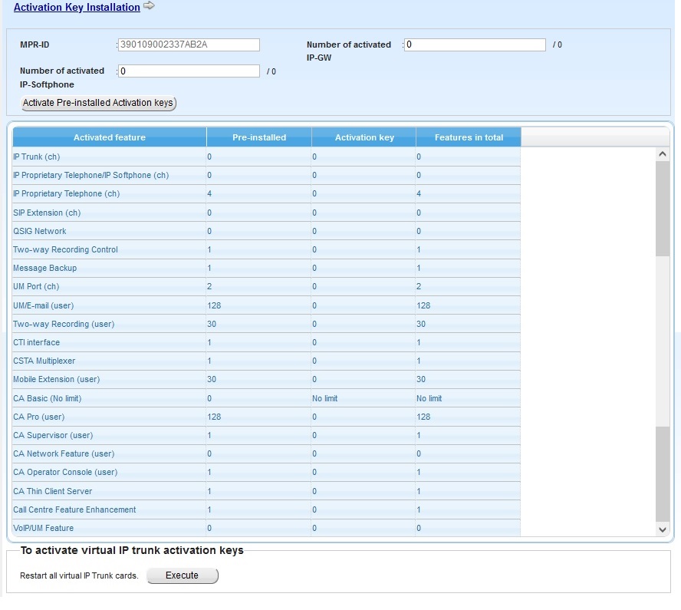Select the CA Thin Client Server row
This screenshot has width=681, height=610.
coord(267,491)
